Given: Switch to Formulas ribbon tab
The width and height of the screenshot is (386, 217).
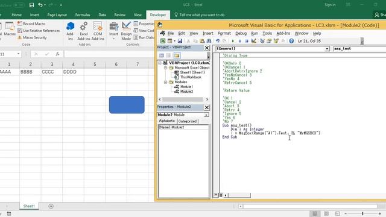Looking at the screenshot, I should point(83,14).
